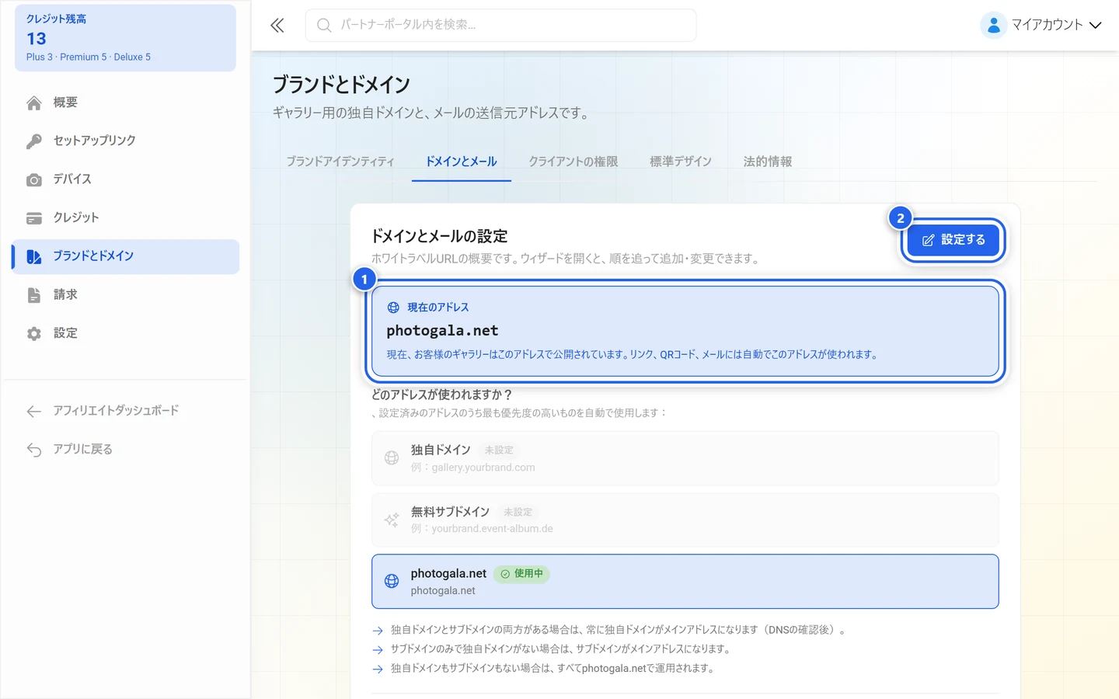Click the 例：gallery.yourbrand.com example text
This screenshot has width=1119, height=699.
tap(473, 468)
